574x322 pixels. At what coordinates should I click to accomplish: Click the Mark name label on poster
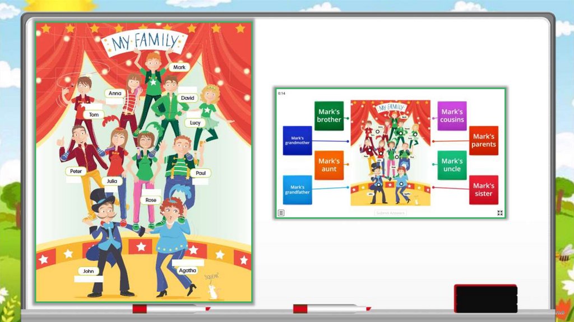click(179, 67)
